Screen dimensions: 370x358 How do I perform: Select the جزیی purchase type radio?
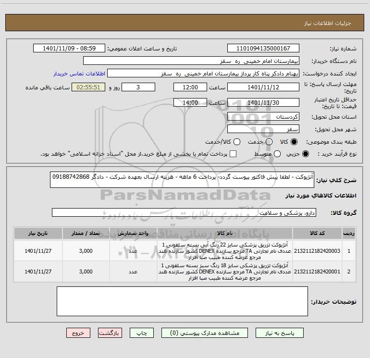[305, 154]
